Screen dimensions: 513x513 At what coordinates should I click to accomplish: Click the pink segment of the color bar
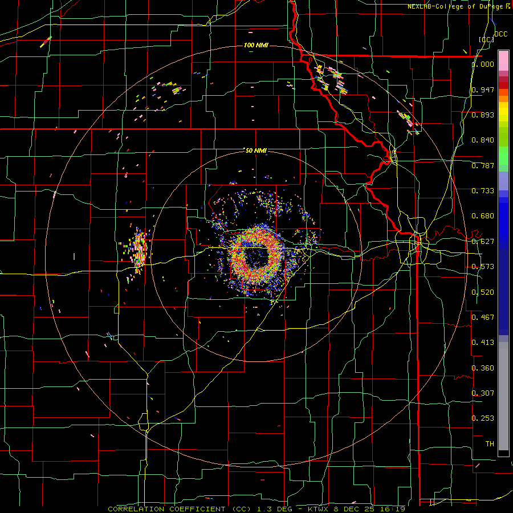[503, 60]
